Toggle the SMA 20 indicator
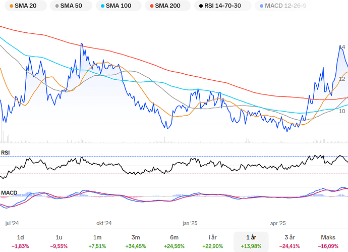 (23, 6)
